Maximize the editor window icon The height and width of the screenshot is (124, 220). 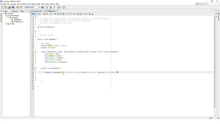216,11
